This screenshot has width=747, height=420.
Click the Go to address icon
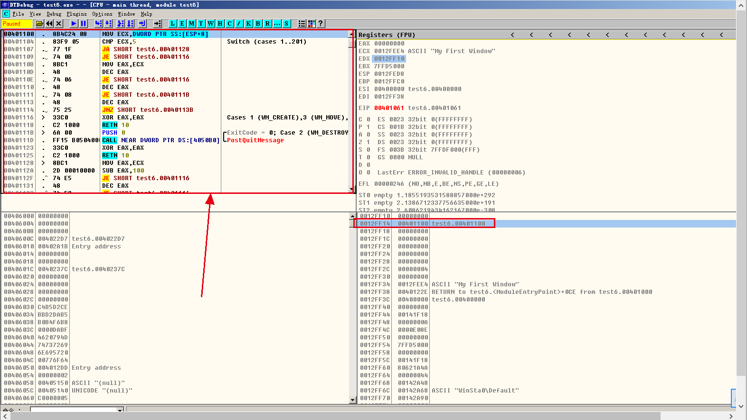158,23
